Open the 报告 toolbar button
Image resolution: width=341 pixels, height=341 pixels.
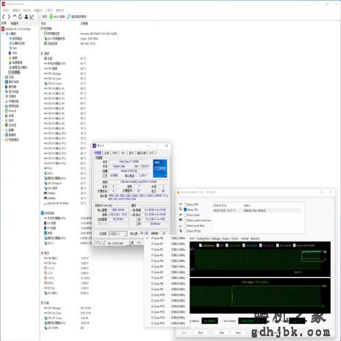coord(43,16)
